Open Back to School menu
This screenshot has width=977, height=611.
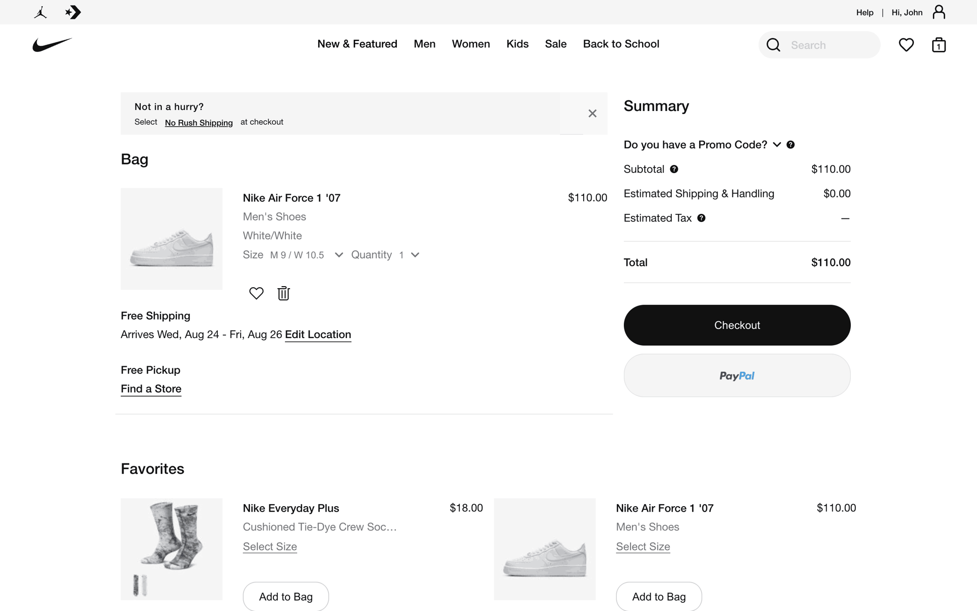pyautogui.click(x=621, y=44)
